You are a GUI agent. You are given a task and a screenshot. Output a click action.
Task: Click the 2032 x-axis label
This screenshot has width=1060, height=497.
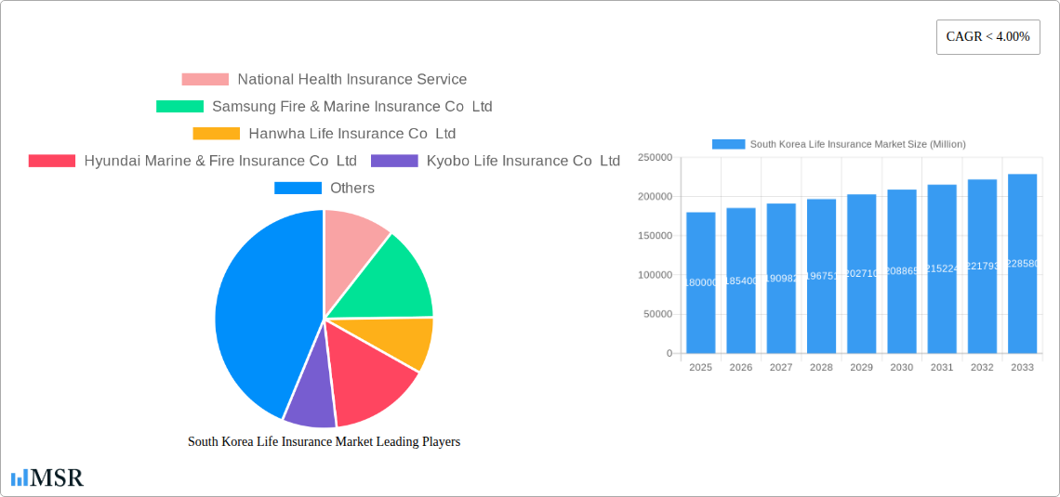[982, 367]
